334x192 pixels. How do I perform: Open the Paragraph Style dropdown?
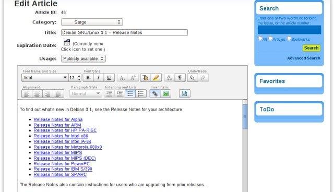(x=86, y=94)
